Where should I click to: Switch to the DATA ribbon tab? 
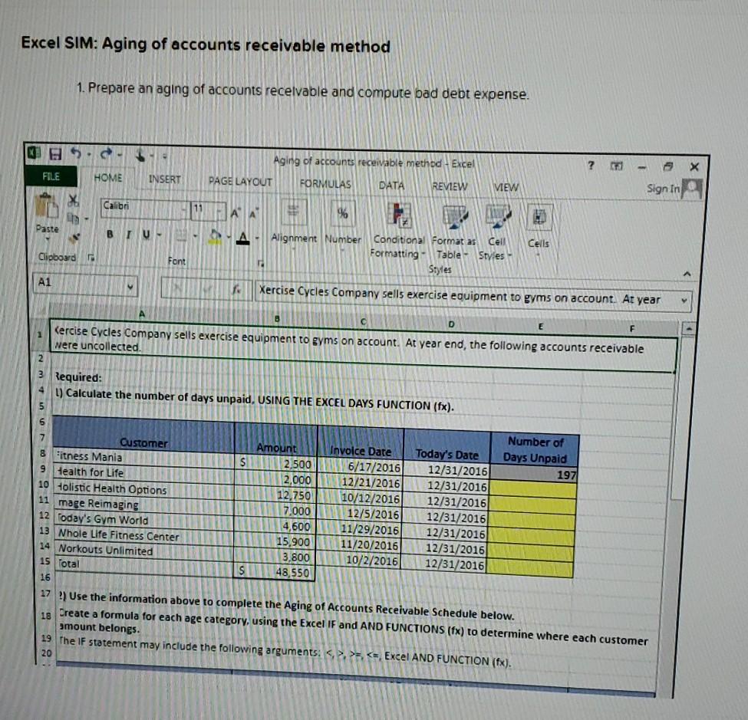(x=394, y=186)
